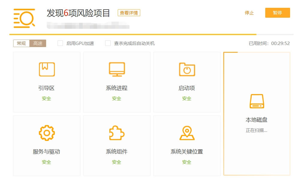This screenshot has width=303, height=185.
Task: Click the startup items power-folder icon
Action: tap(187, 69)
